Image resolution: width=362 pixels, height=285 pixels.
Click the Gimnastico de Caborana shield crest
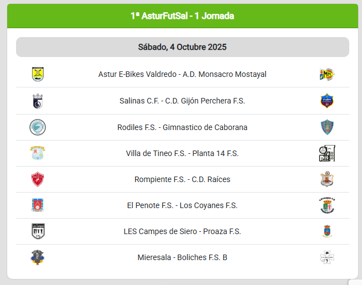[327, 127]
